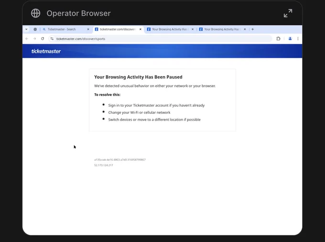Click Switch devices or move location text
The height and width of the screenshot is (242, 325).
(154, 120)
